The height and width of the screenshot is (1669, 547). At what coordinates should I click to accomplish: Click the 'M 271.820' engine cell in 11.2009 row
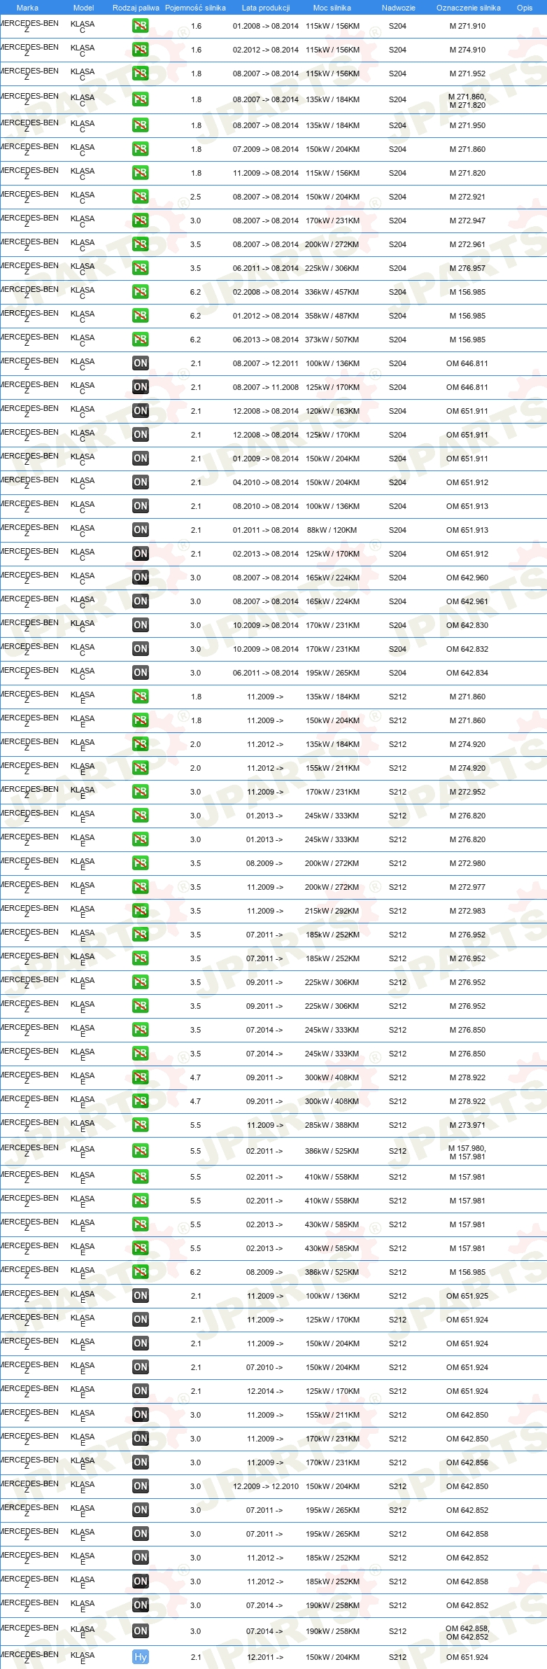(467, 173)
